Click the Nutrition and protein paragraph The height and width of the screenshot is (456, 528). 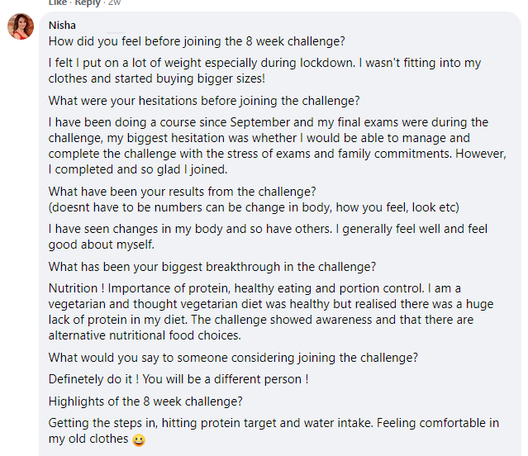pos(271,311)
